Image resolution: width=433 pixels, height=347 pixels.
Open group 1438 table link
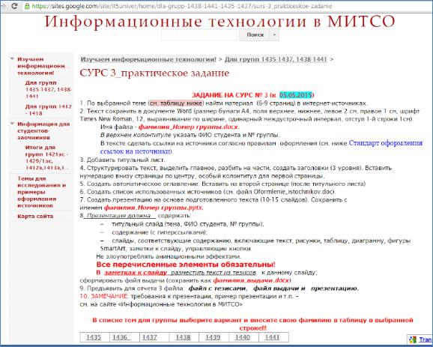point(183,337)
